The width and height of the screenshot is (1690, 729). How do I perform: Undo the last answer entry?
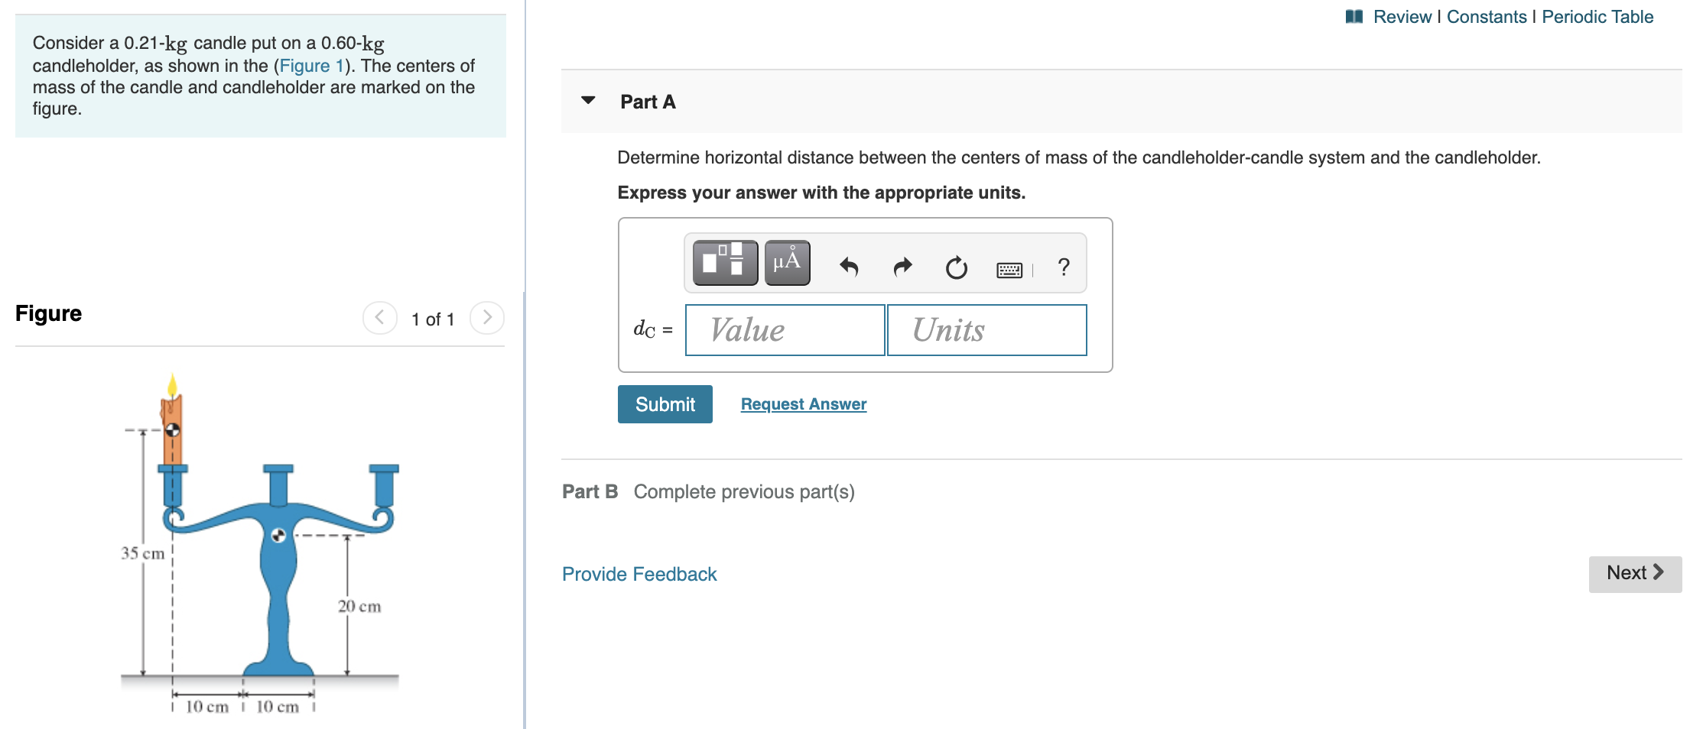pos(849,266)
